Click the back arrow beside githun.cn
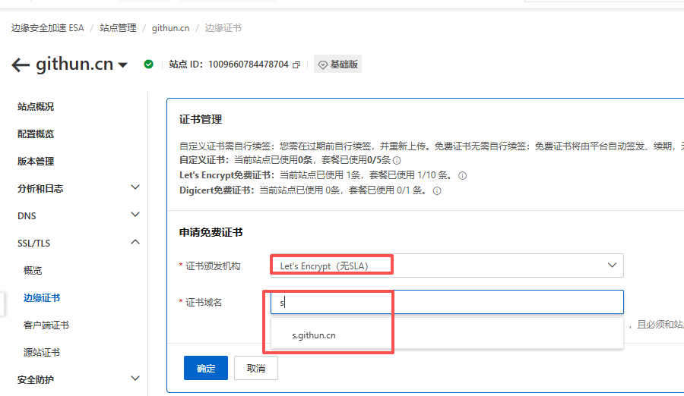The width and height of the screenshot is (684, 396). pos(21,65)
